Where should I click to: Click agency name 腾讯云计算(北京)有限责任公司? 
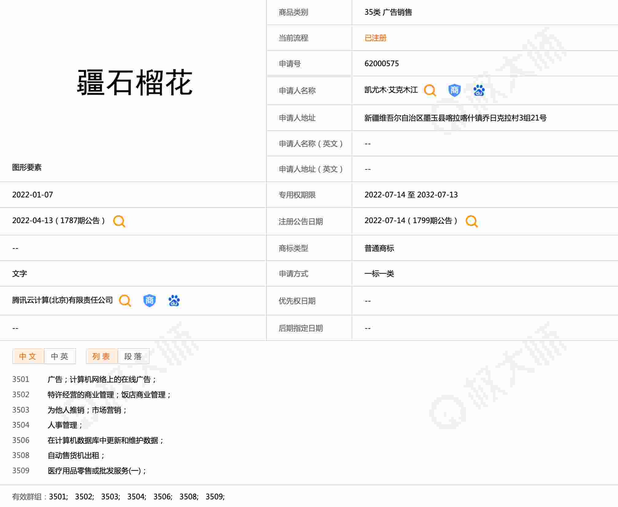(63, 300)
